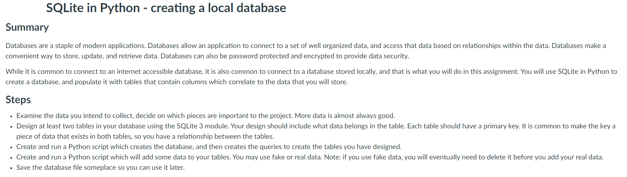Click the Steps heading
627x177 pixels.
point(18,100)
